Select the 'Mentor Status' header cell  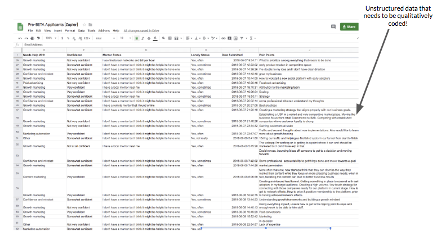click(x=146, y=55)
